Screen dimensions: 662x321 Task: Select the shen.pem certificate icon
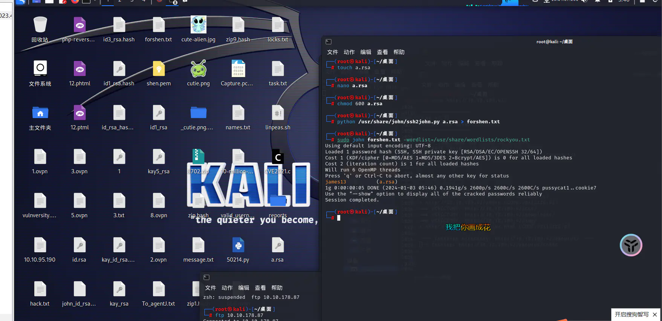click(159, 69)
